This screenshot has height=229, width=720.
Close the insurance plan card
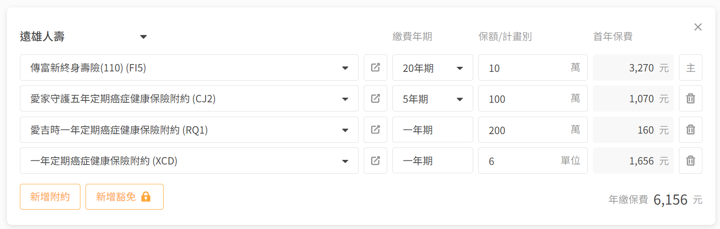tap(698, 27)
